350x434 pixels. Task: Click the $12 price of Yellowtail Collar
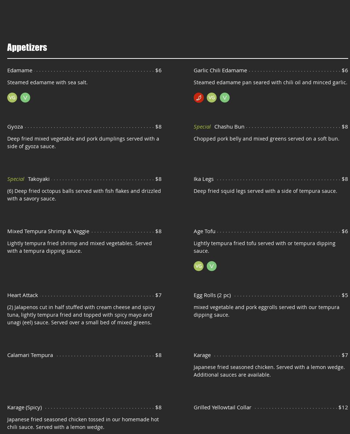pos(343,407)
